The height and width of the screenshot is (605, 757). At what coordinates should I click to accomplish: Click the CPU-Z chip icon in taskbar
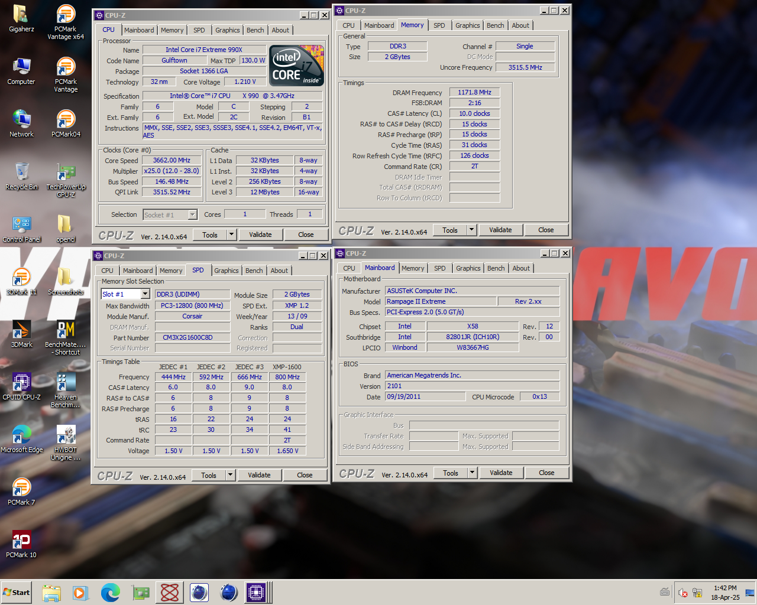[x=256, y=593]
